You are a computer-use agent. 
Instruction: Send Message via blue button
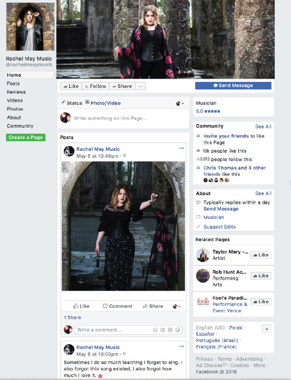coord(233,86)
